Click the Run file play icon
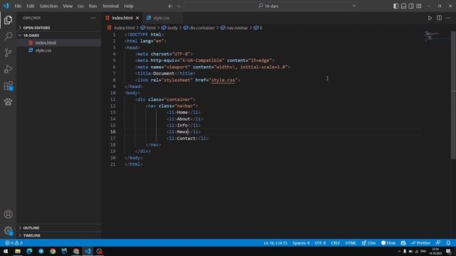456x256 pixels. tap(430, 18)
